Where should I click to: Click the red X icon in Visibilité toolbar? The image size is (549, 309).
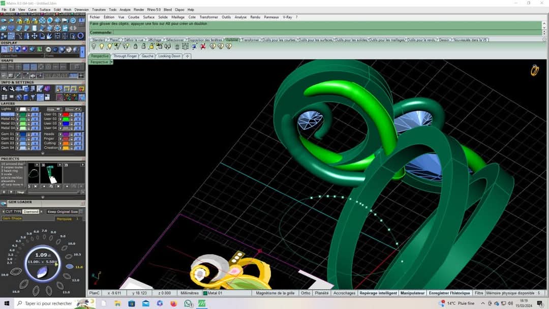(203, 46)
